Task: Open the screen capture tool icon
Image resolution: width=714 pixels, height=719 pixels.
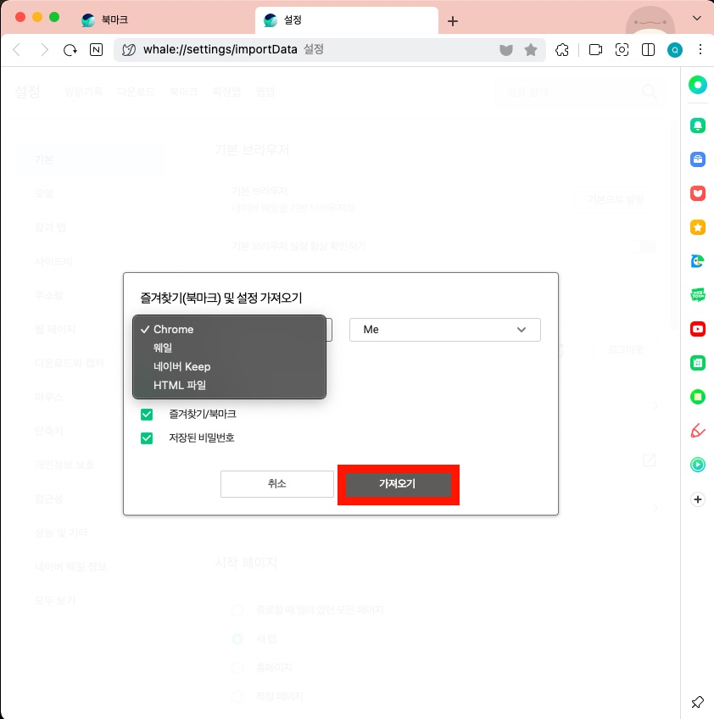Action: point(622,49)
